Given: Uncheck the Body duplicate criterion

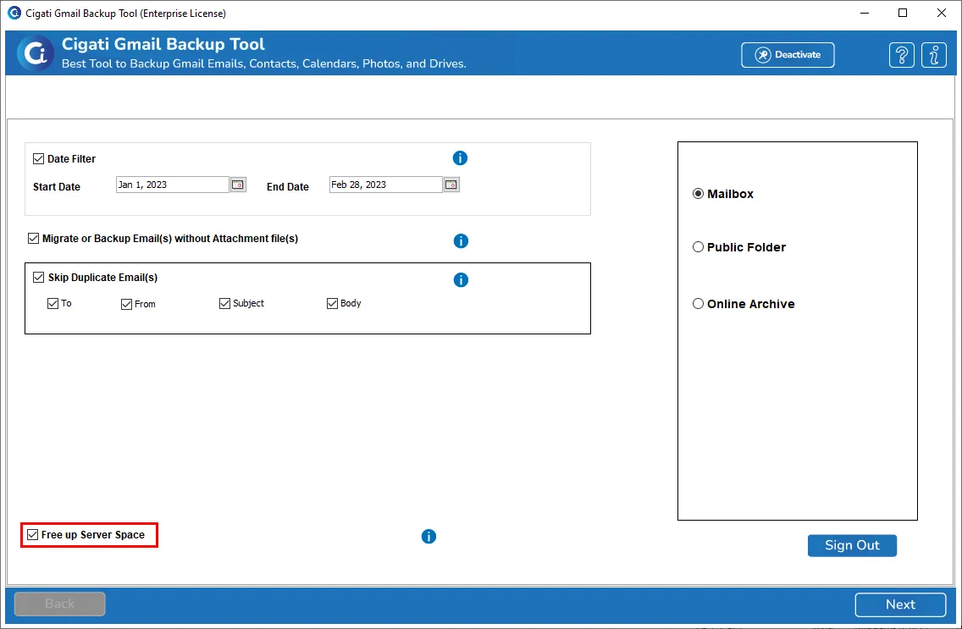Looking at the screenshot, I should pos(333,303).
